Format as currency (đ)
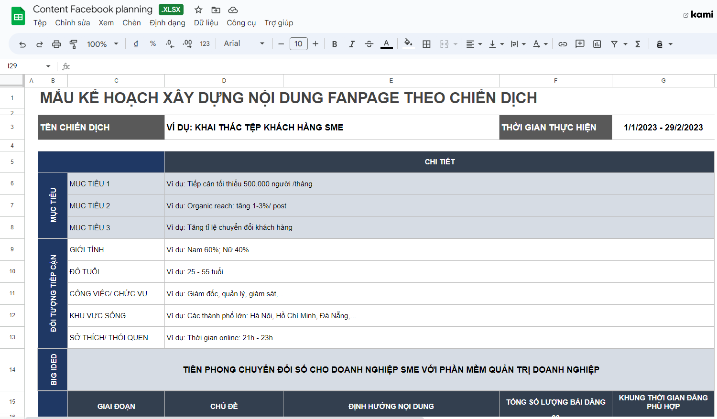 136,44
